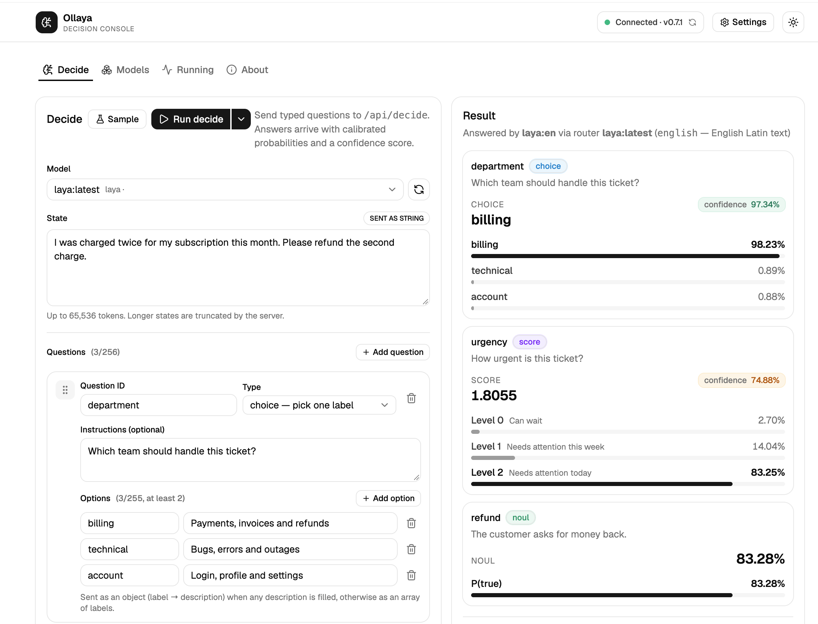
Task: Click the noul type badge
Action: pos(521,517)
